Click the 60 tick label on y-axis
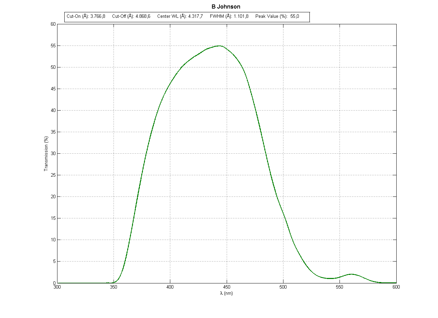The width and height of the screenshot is (438, 318). [53, 24]
